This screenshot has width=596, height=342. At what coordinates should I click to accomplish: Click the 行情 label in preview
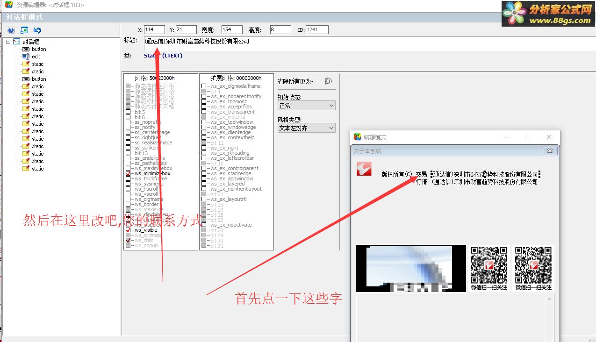click(x=422, y=182)
